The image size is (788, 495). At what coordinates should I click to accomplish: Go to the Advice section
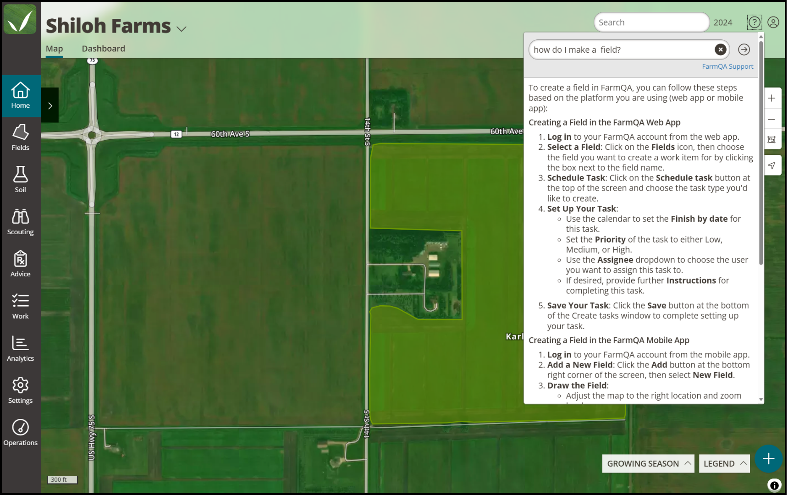(x=20, y=264)
